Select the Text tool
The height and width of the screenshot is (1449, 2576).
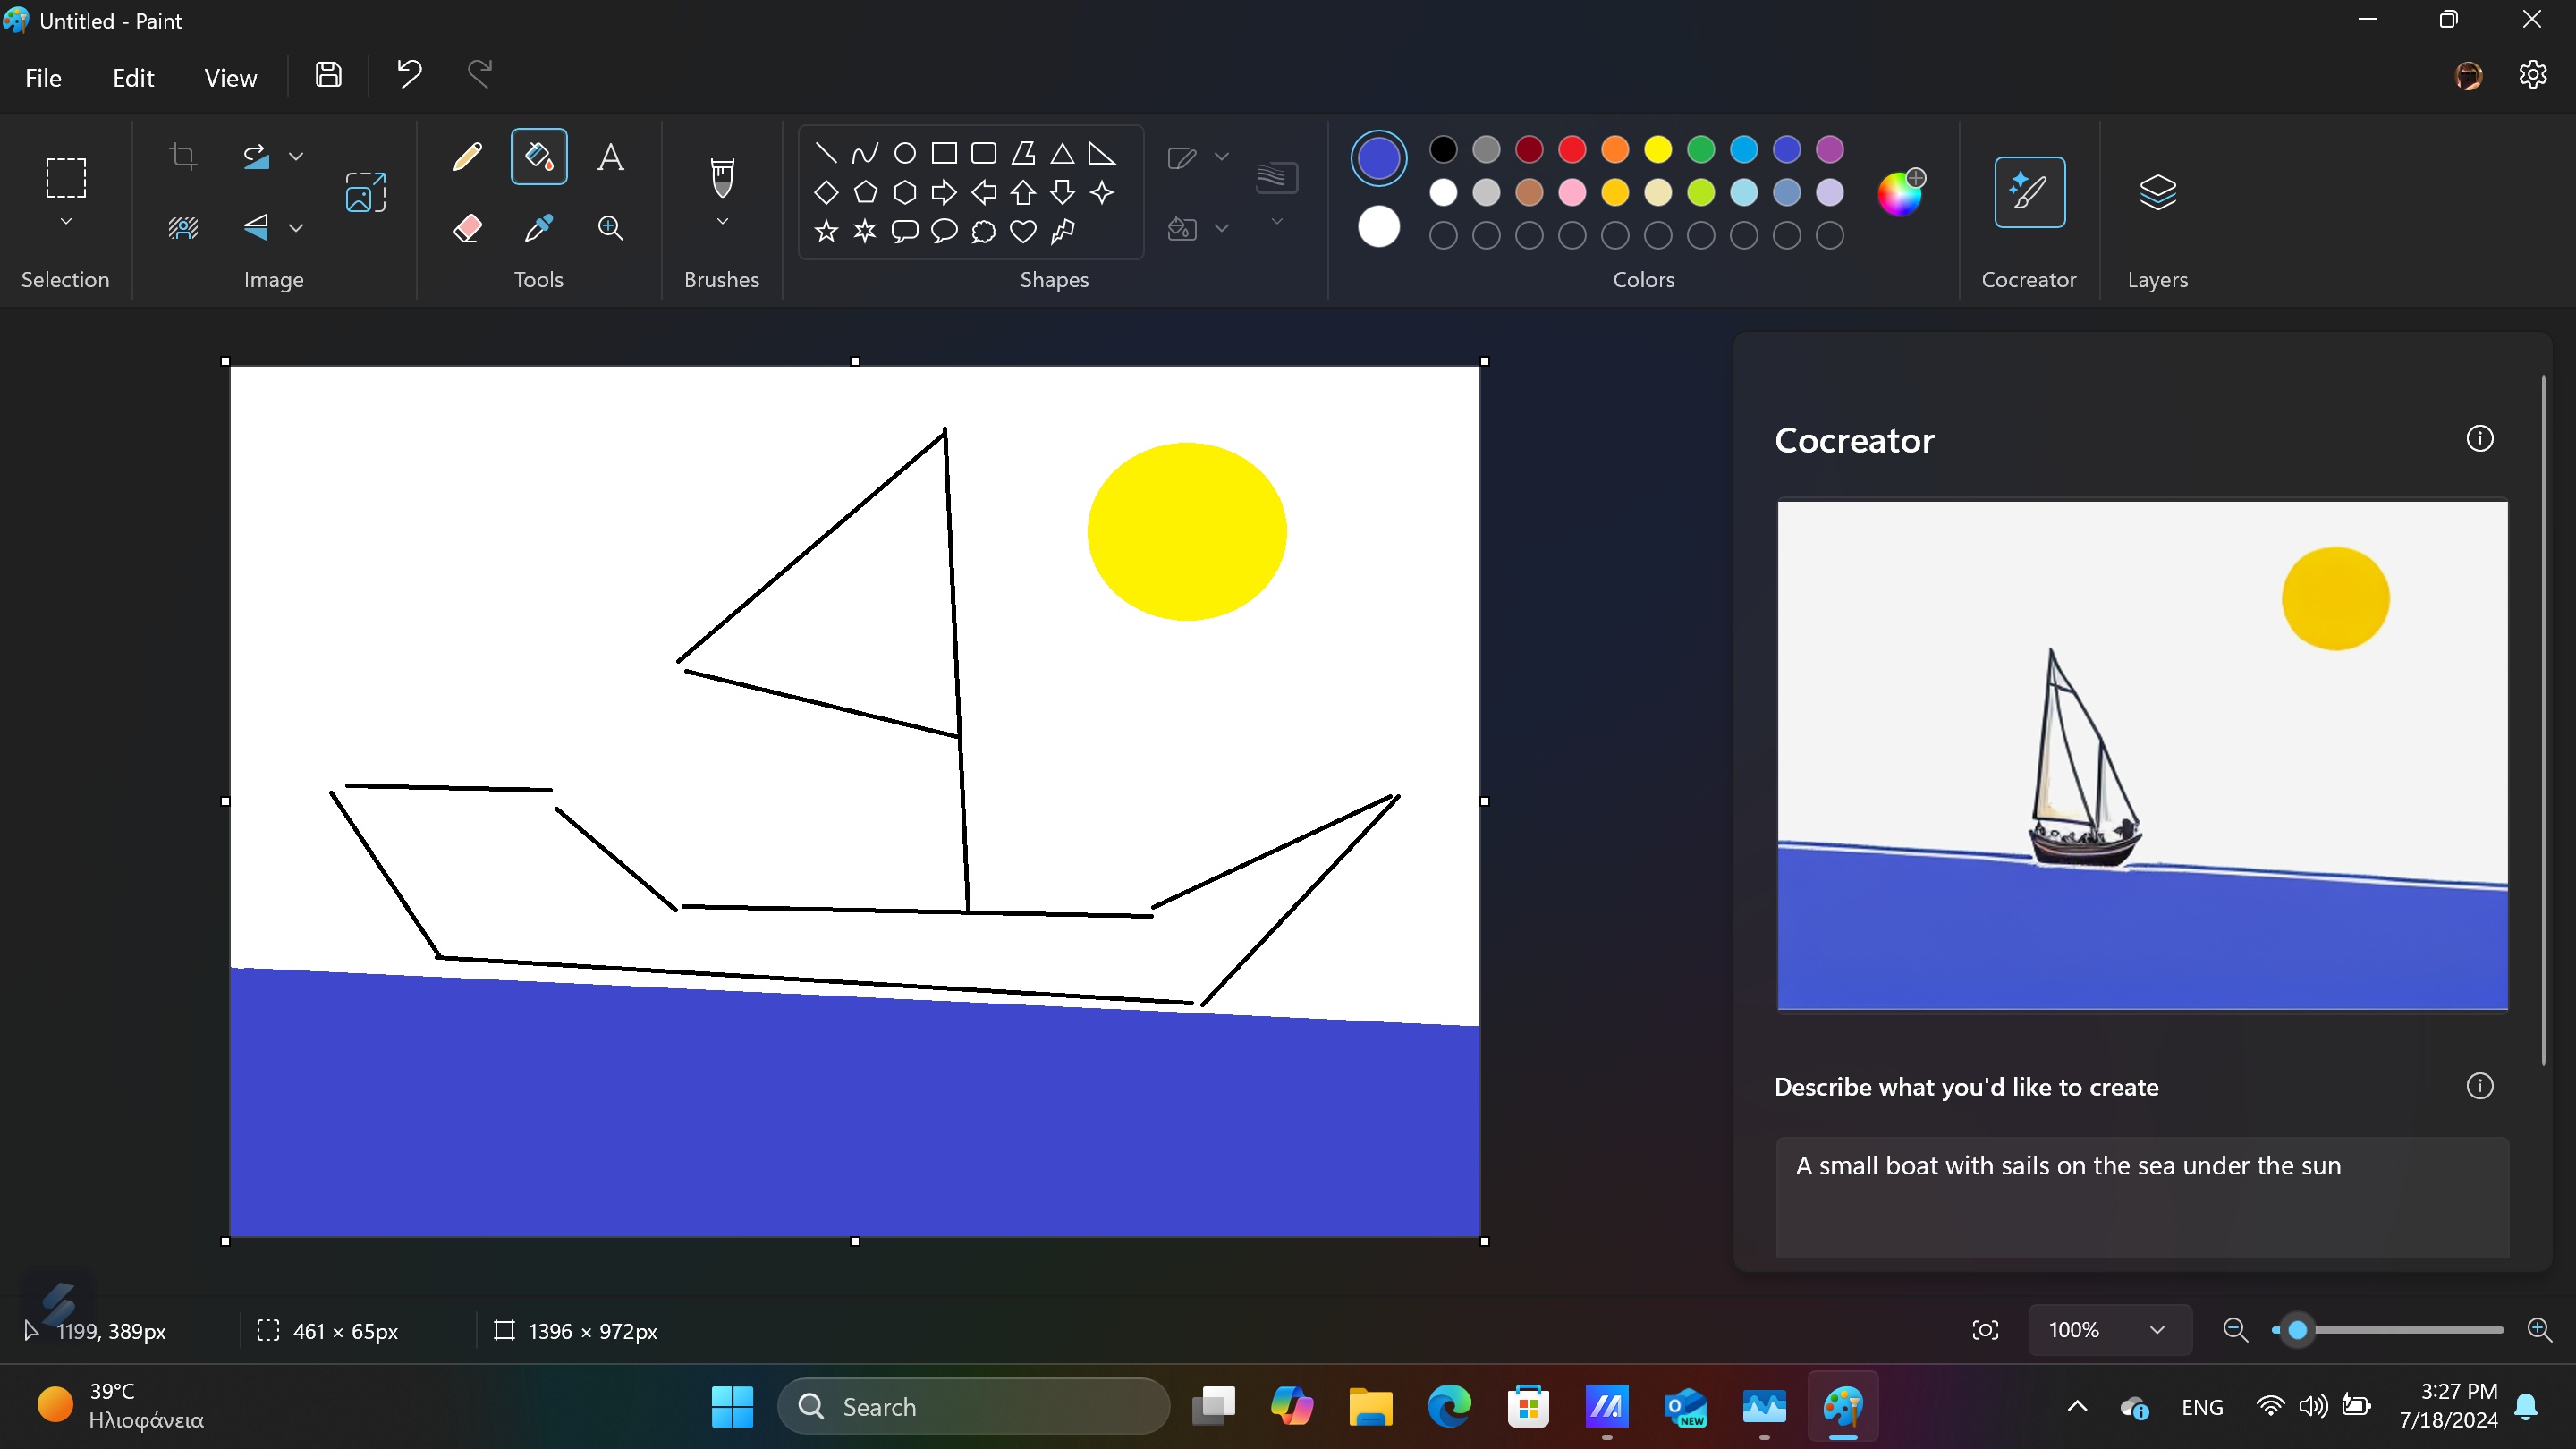(610, 157)
